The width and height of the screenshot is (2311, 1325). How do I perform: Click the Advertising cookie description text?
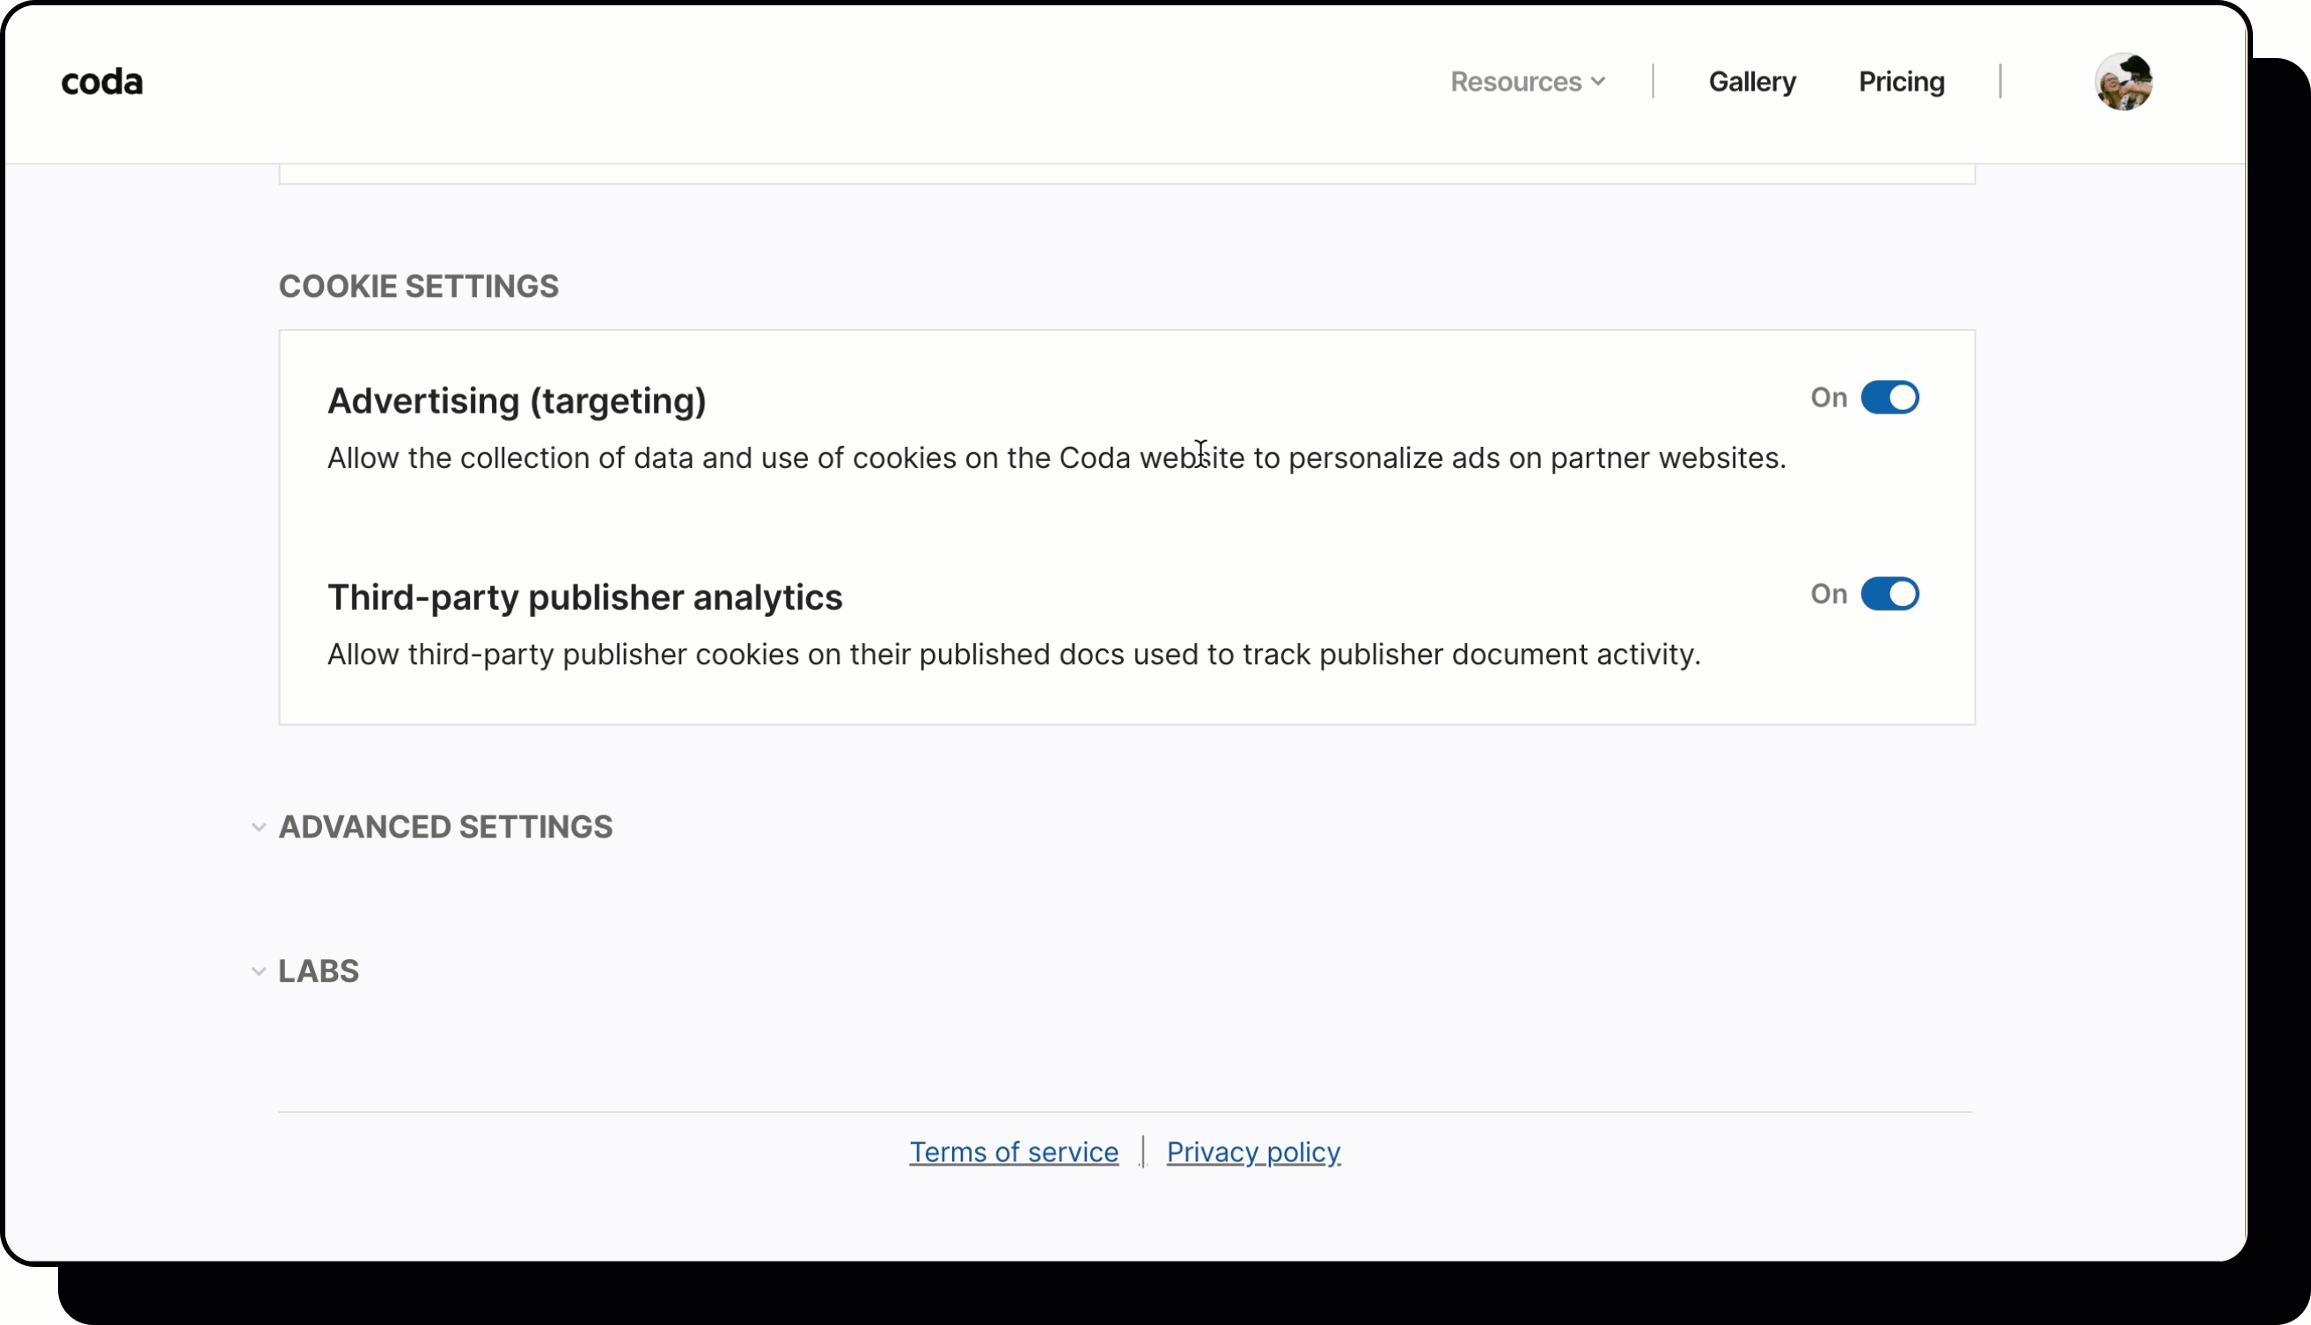(1056, 458)
